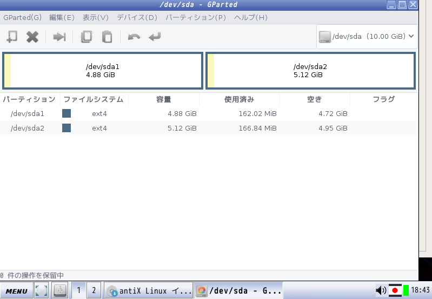
Task: Maximize the GParted window
Action: (x=402, y=4)
